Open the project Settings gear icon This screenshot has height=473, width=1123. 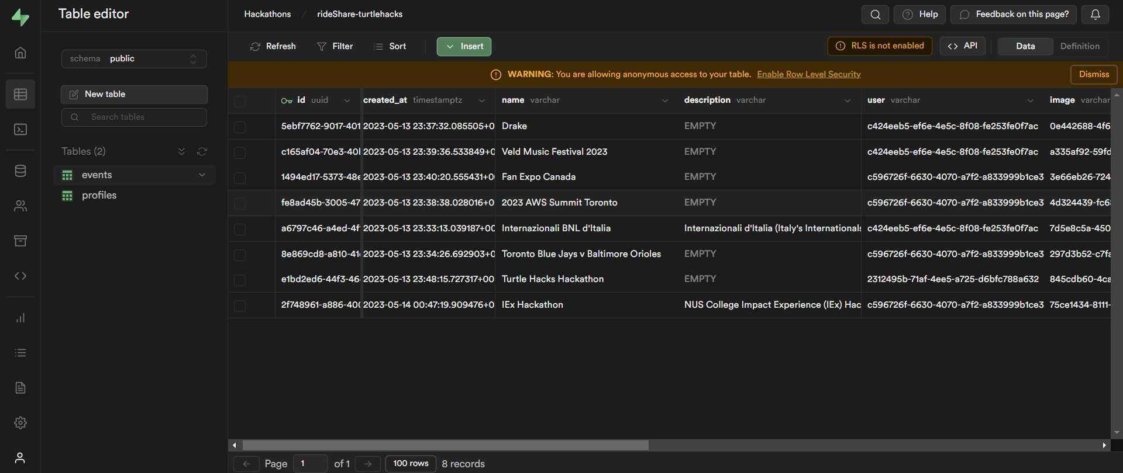[20, 423]
